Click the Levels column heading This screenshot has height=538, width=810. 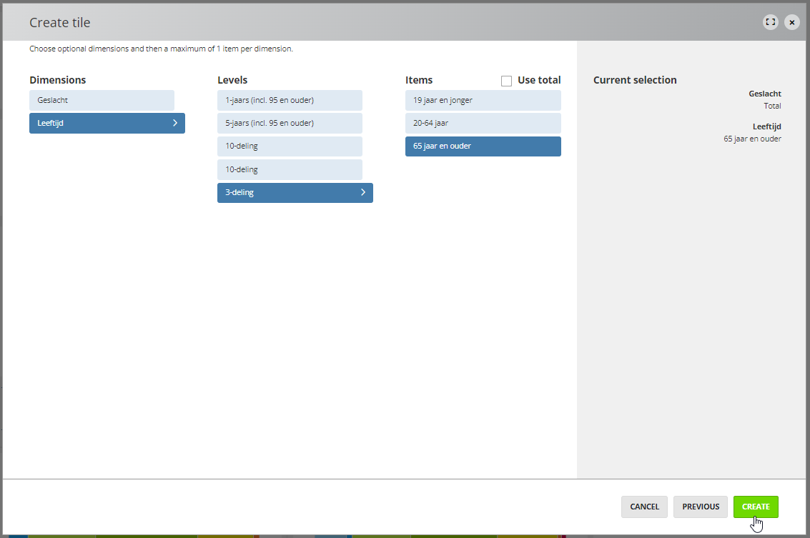tap(232, 80)
